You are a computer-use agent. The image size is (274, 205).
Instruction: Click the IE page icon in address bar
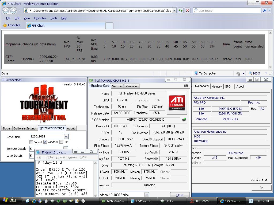[x=26, y=11]
